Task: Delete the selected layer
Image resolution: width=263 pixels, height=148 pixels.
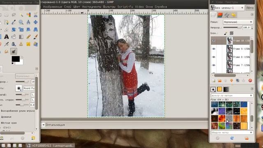Action: (250, 81)
